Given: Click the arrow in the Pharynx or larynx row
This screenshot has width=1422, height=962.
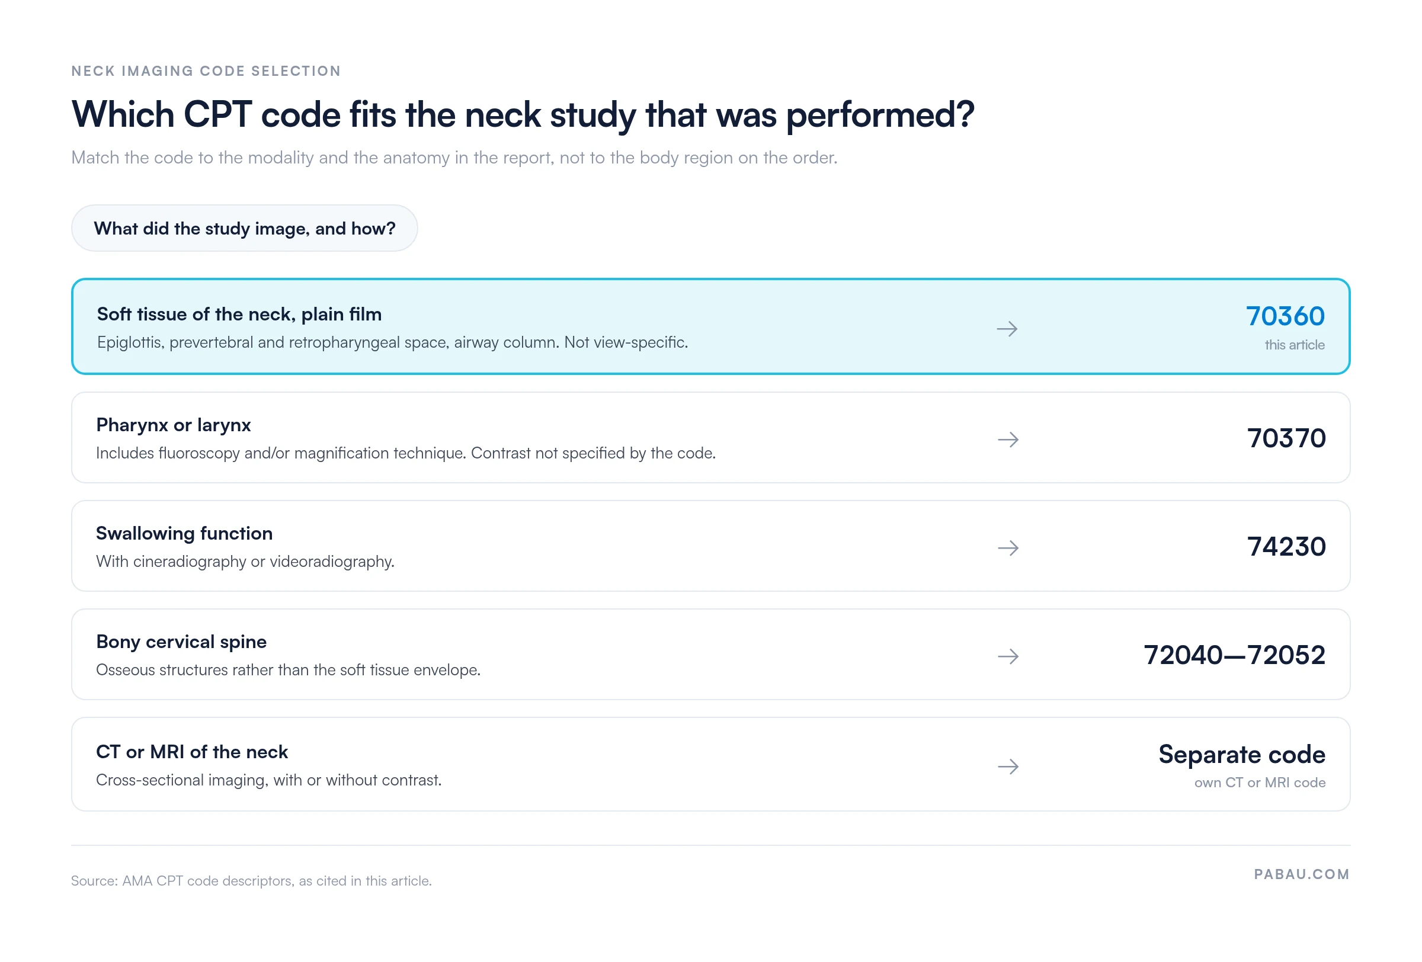Looking at the screenshot, I should 1008,439.
